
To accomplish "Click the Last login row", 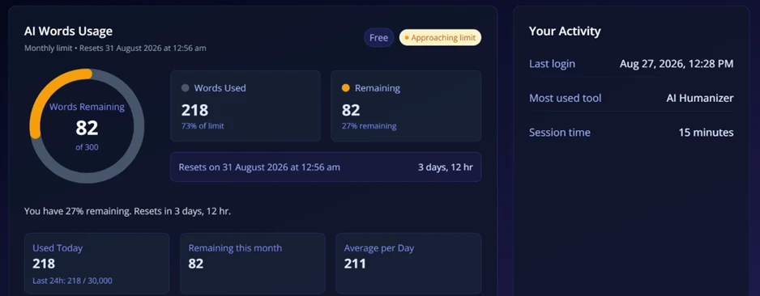I will pyautogui.click(x=631, y=63).
